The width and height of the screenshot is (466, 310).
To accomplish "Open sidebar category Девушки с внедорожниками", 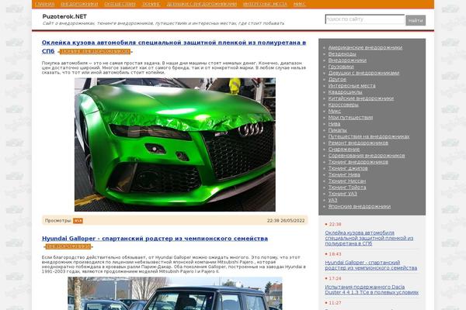I will coord(363,73).
